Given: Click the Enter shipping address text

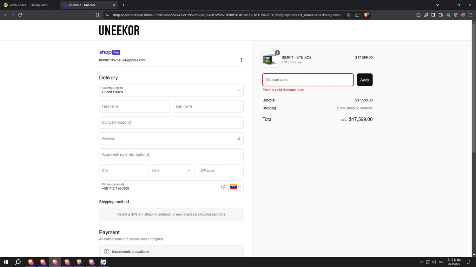Looking at the screenshot, I should point(355,108).
